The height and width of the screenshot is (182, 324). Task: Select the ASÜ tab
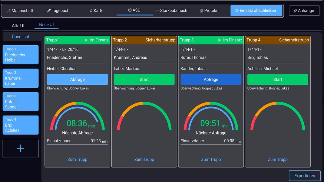(134, 10)
